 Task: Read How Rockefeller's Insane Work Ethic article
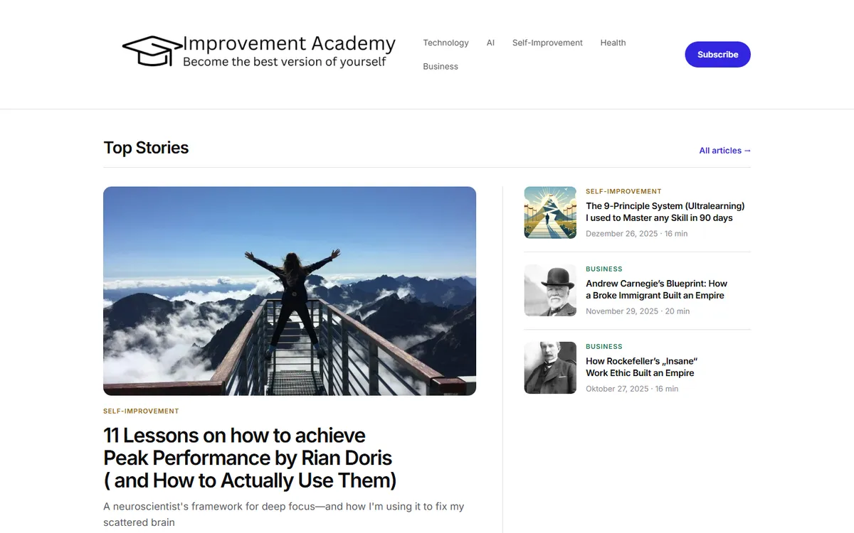[x=641, y=367]
